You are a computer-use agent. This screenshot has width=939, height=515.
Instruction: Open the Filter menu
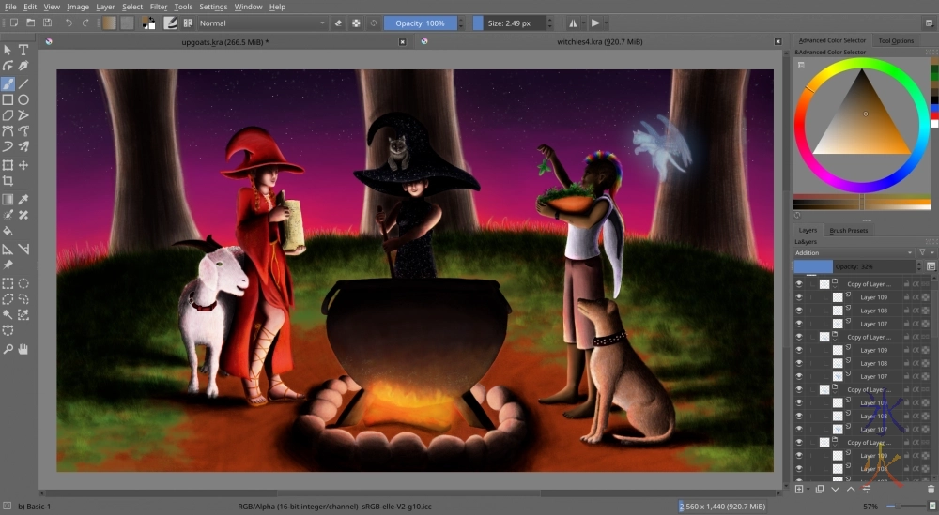[159, 7]
